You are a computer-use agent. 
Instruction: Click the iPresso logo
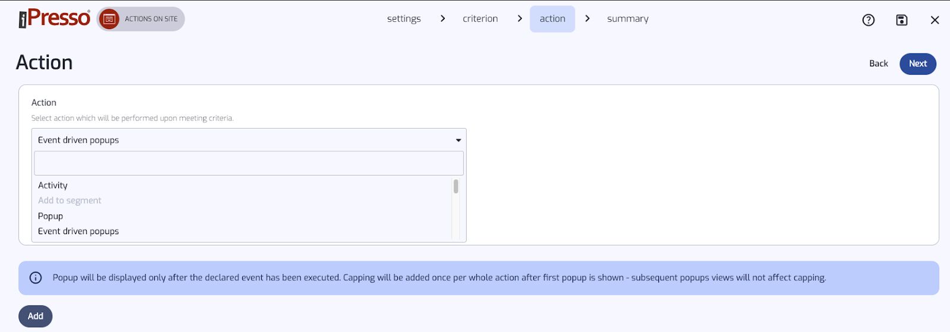pyautogui.click(x=54, y=18)
